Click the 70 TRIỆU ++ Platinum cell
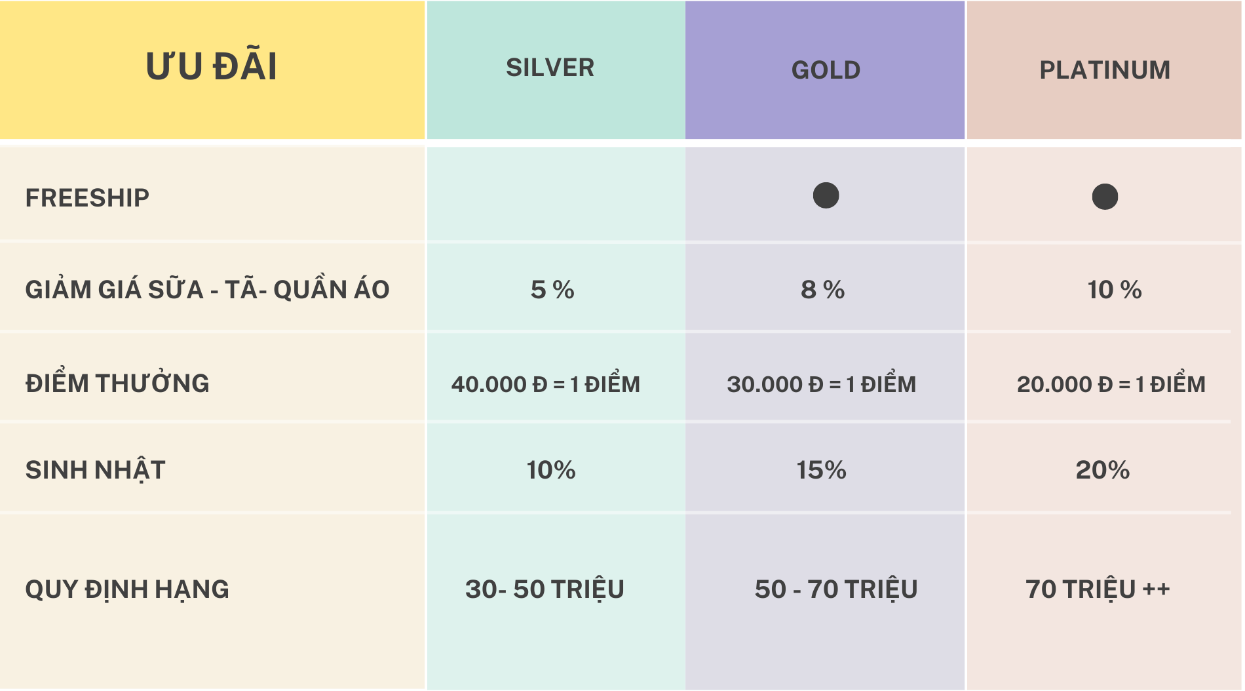Screen dimensions: 1245x691 click(1098, 589)
